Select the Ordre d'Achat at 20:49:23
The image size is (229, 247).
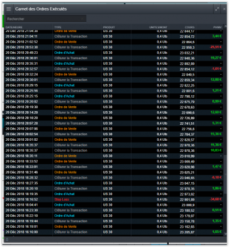65,52
